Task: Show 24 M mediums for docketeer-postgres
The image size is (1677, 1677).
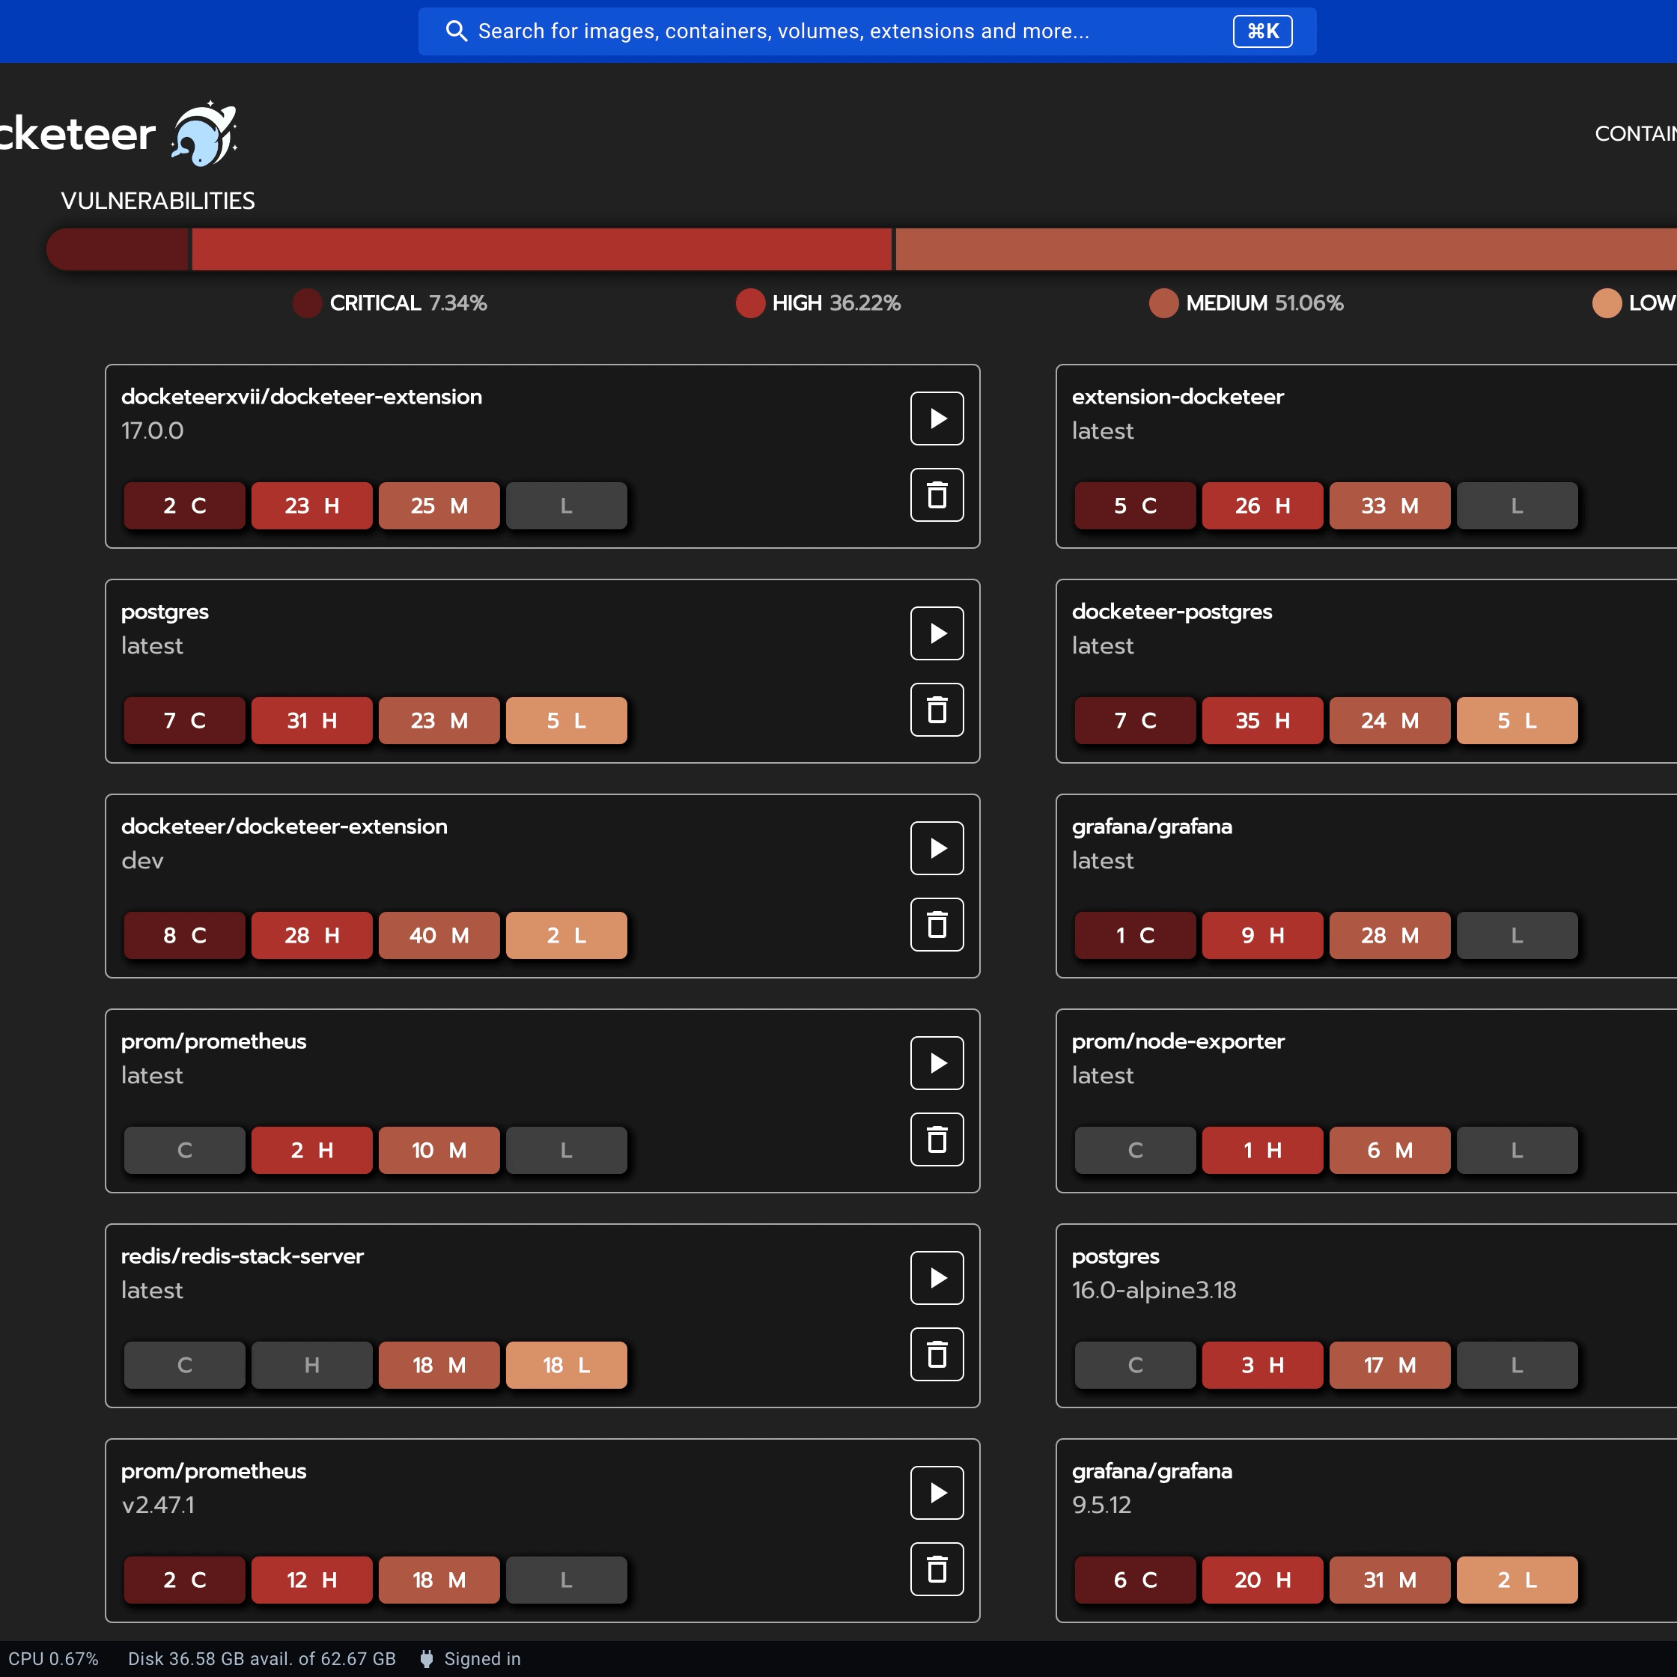Action: [1390, 720]
